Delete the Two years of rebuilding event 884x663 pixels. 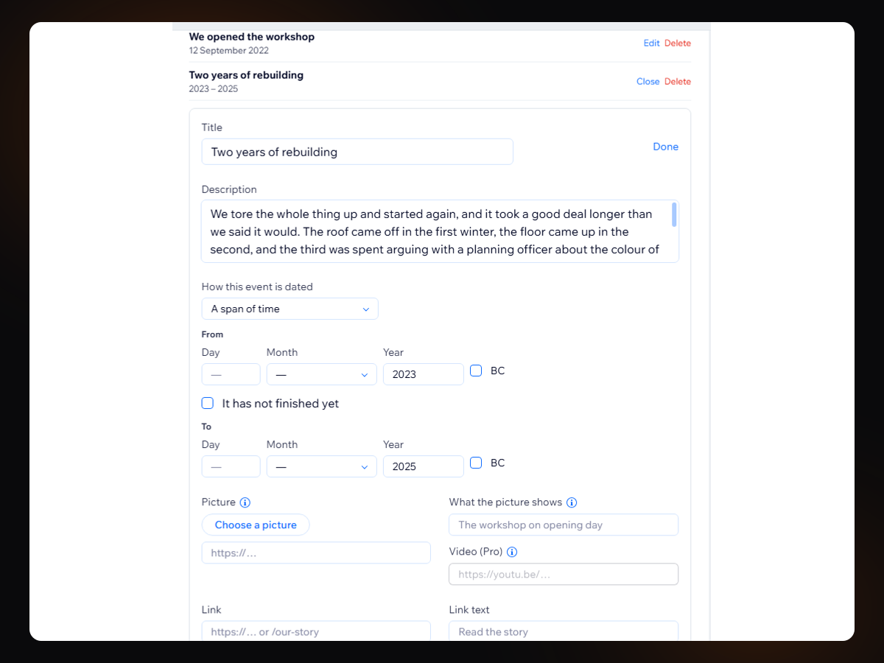pos(678,82)
